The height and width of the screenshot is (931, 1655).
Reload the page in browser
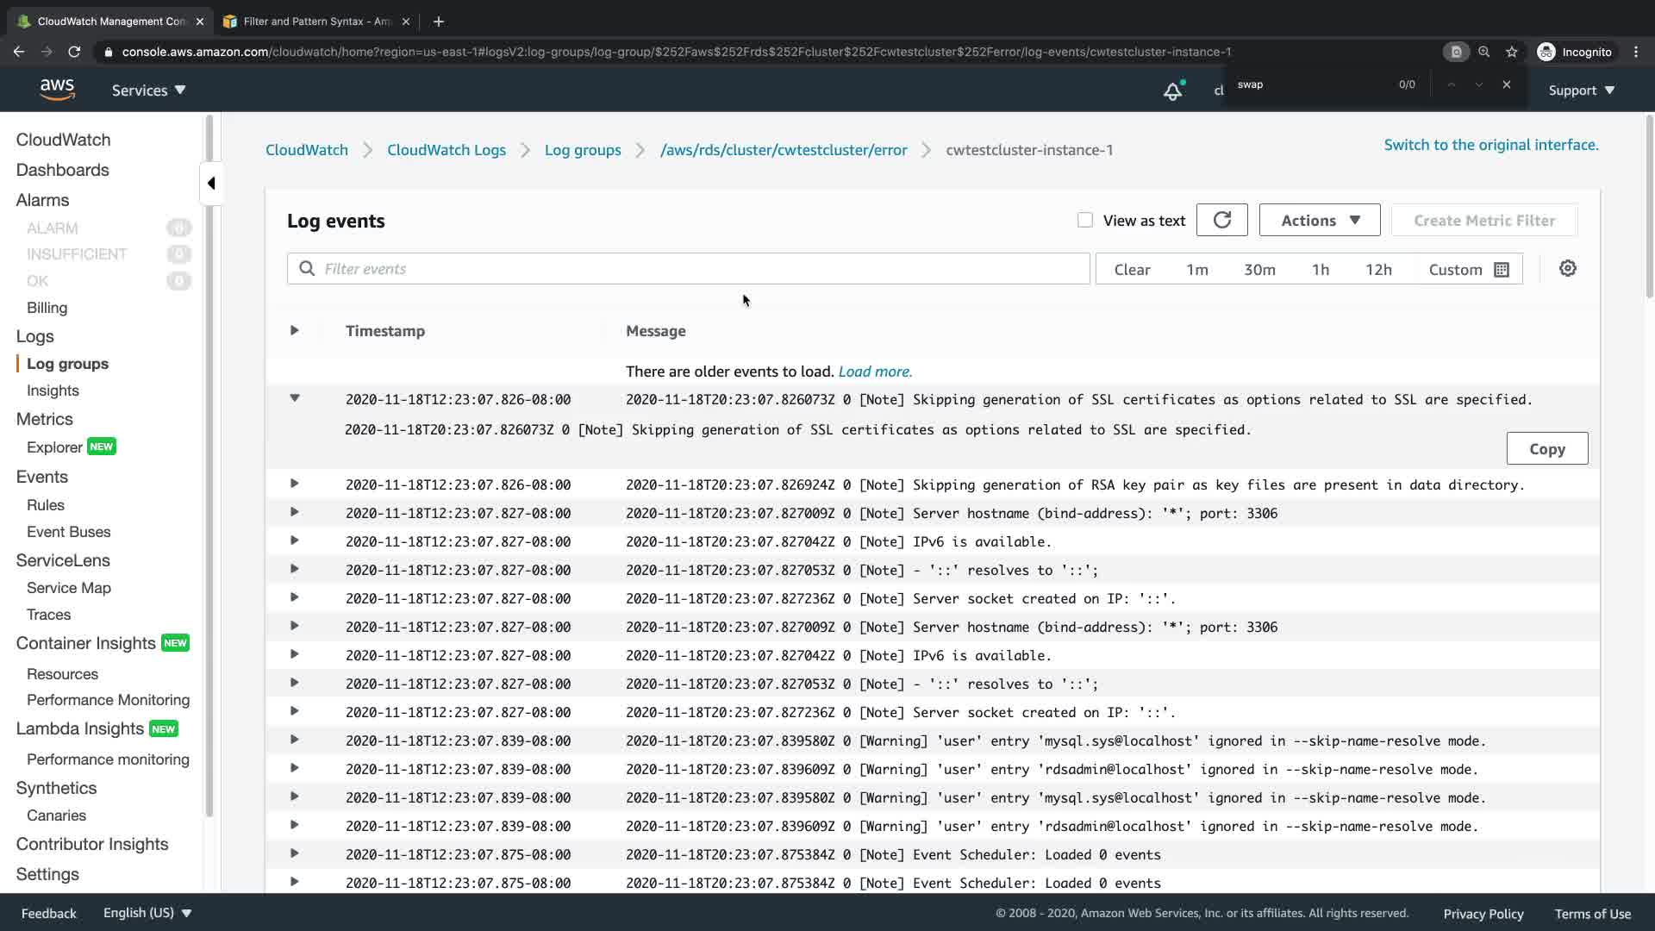tap(74, 52)
